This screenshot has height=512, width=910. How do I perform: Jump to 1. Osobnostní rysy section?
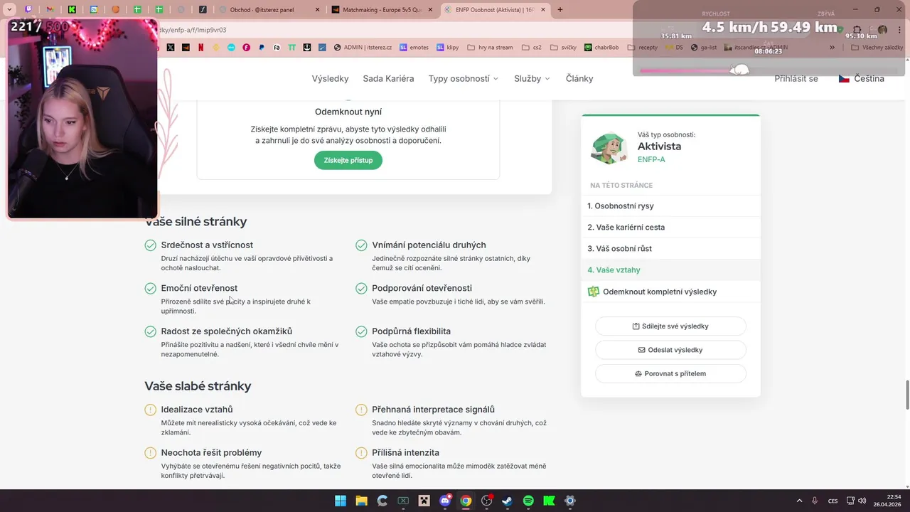[670, 206]
